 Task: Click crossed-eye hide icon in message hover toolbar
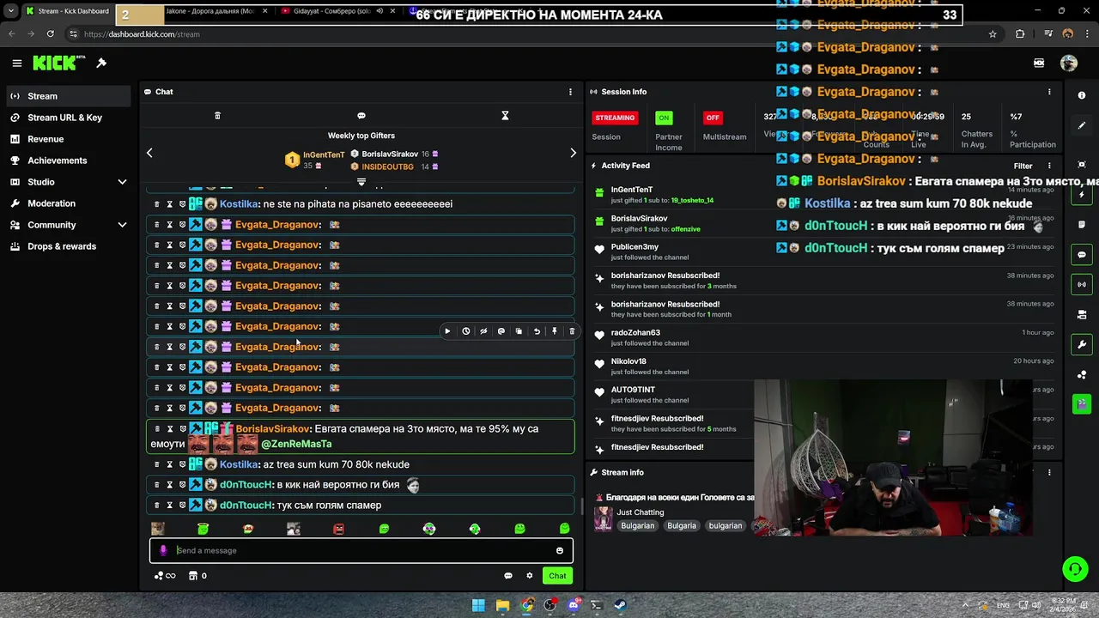pos(483,331)
